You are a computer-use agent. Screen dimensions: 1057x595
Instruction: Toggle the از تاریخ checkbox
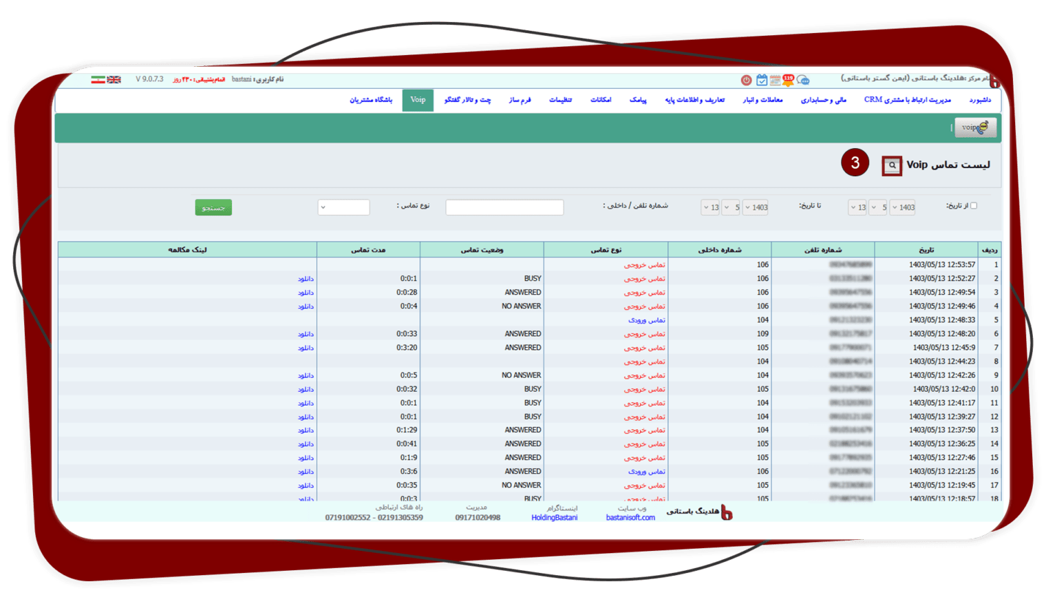[974, 206]
